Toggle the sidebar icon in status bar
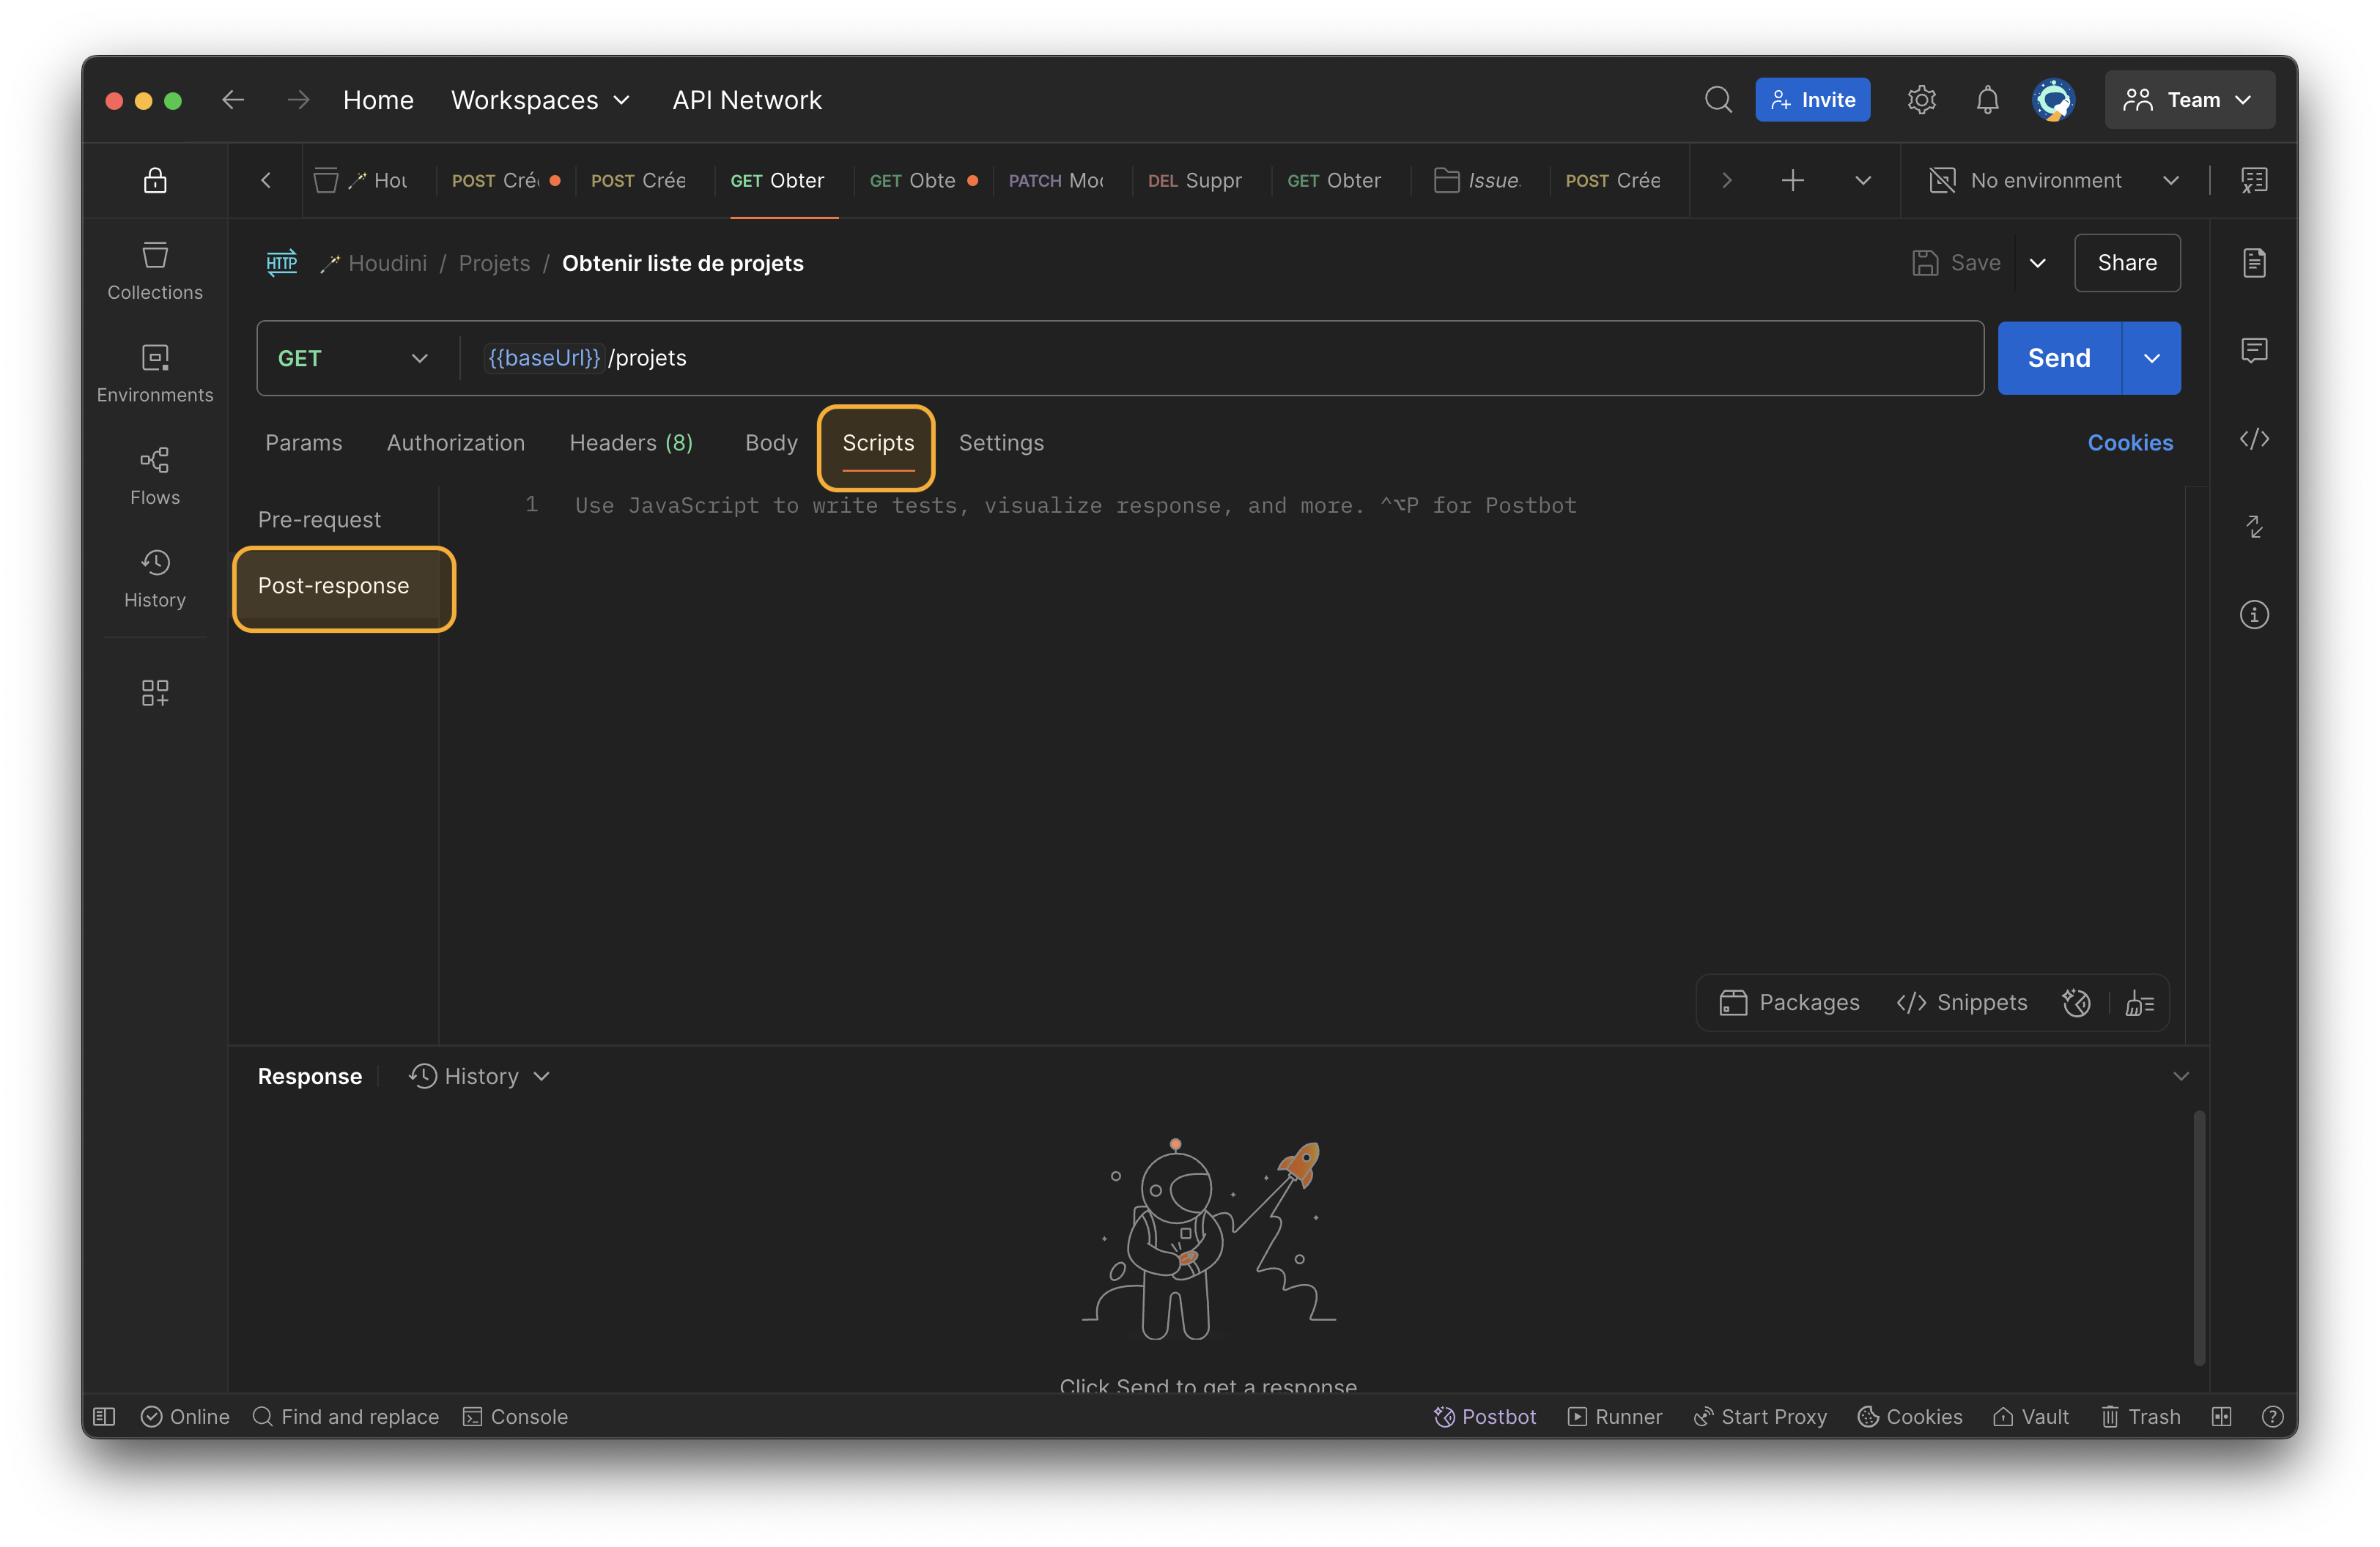 point(104,1416)
